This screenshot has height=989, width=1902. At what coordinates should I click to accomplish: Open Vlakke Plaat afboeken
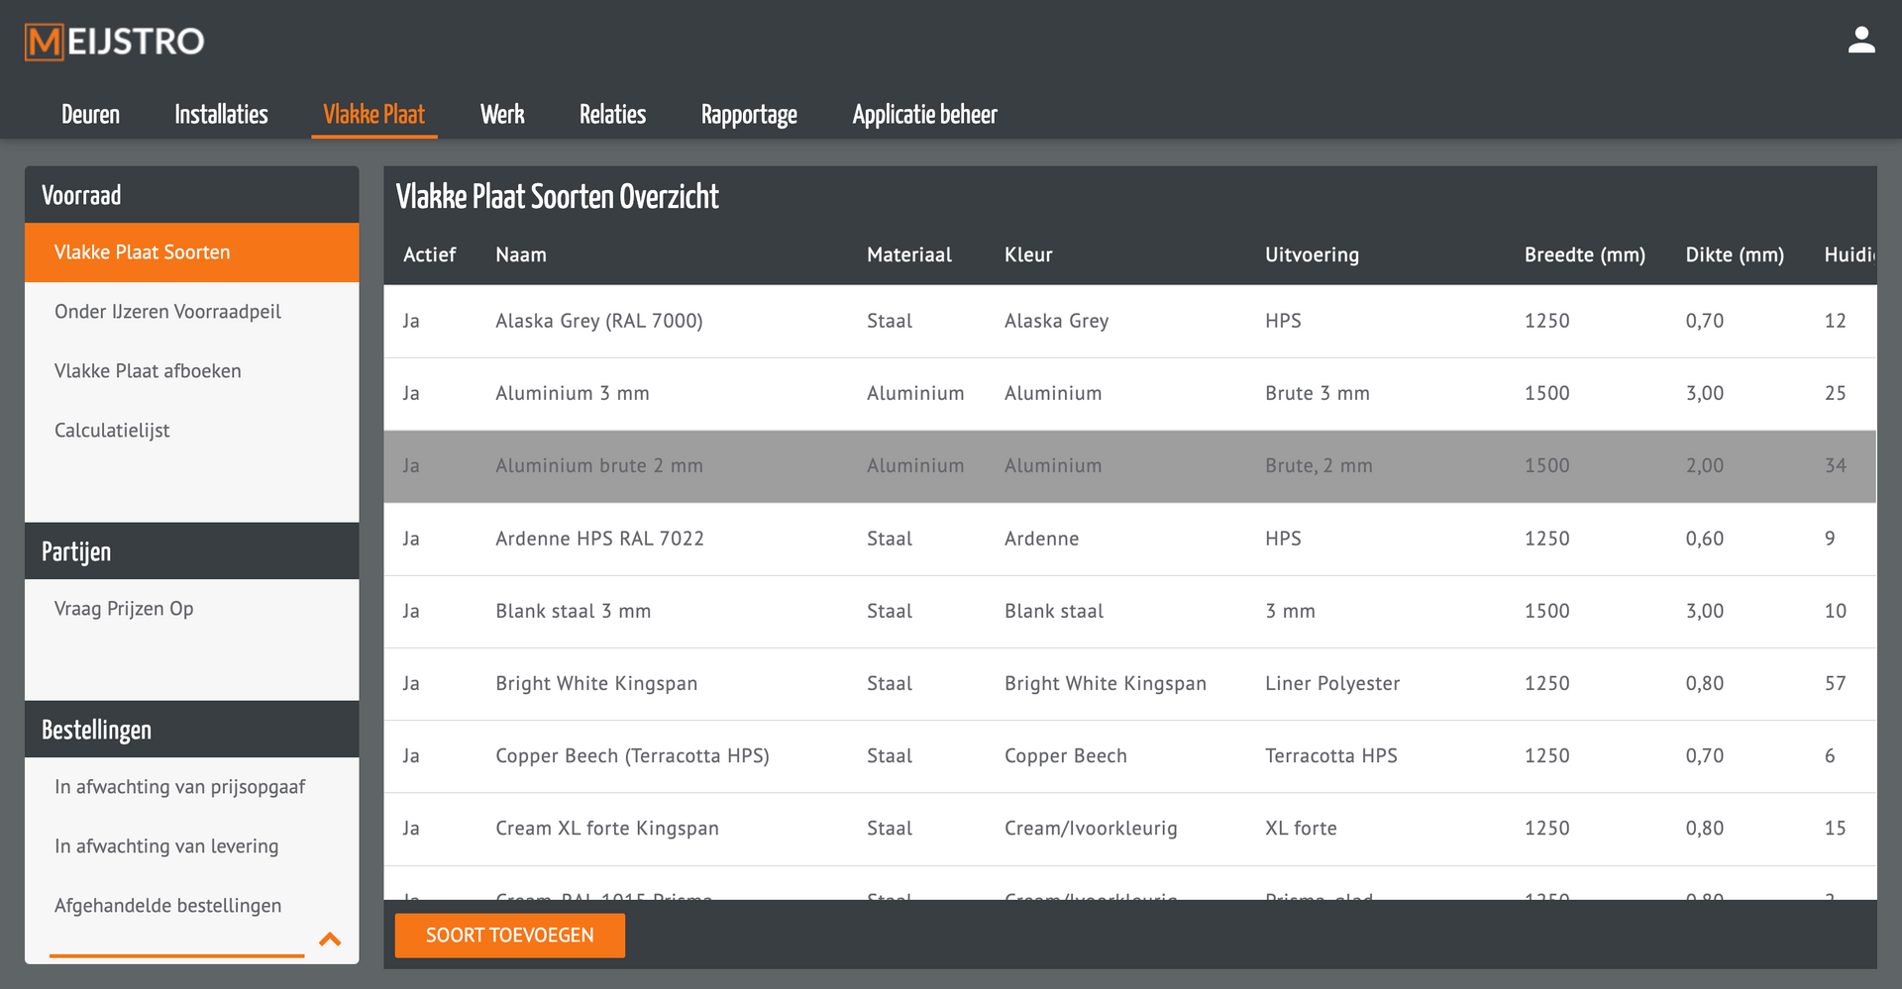coord(148,371)
